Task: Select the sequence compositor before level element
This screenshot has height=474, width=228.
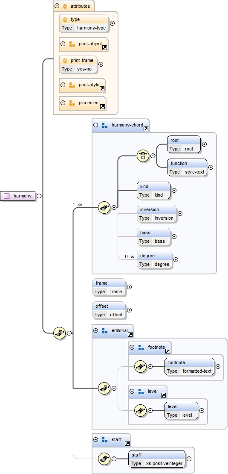Action: (141, 410)
